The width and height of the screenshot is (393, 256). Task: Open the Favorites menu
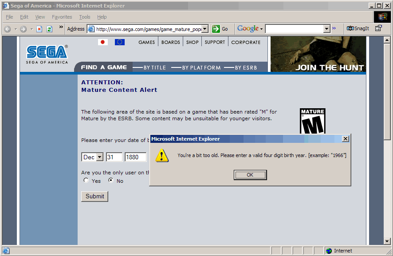pos(62,17)
